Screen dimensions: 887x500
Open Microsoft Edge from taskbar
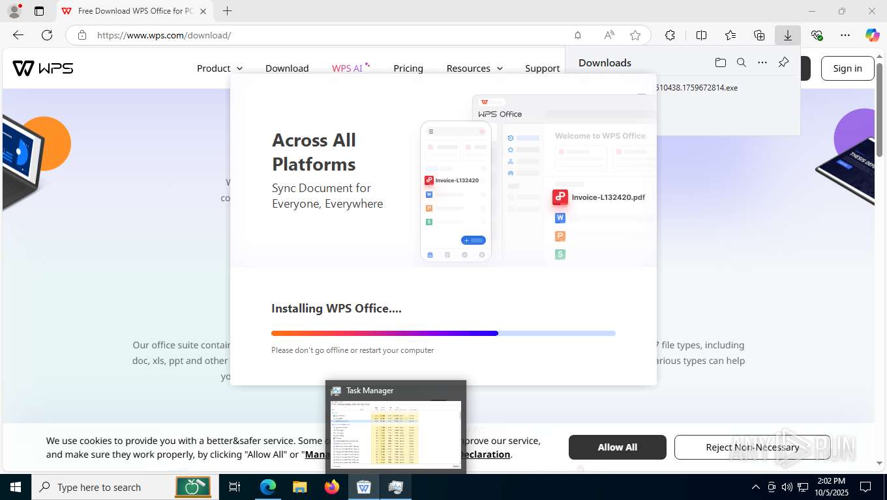pyautogui.click(x=268, y=487)
